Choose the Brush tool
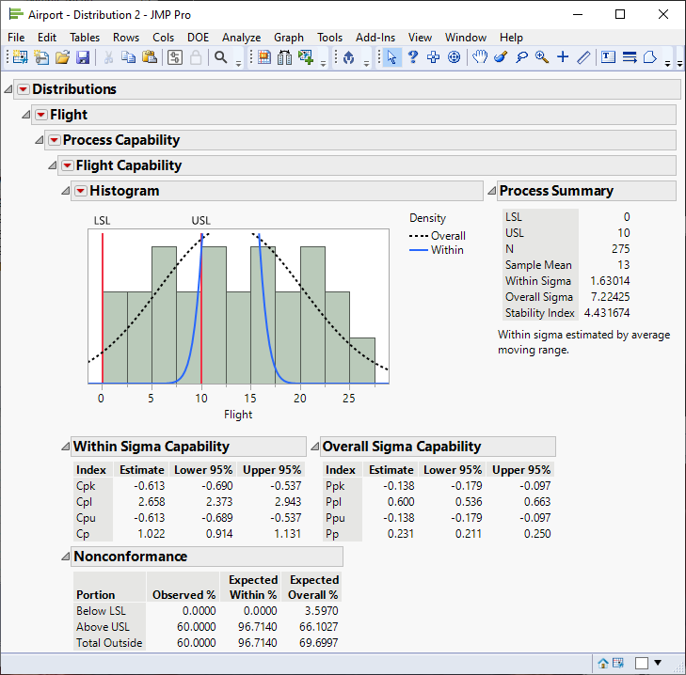The width and height of the screenshot is (686, 675). (x=501, y=57)
